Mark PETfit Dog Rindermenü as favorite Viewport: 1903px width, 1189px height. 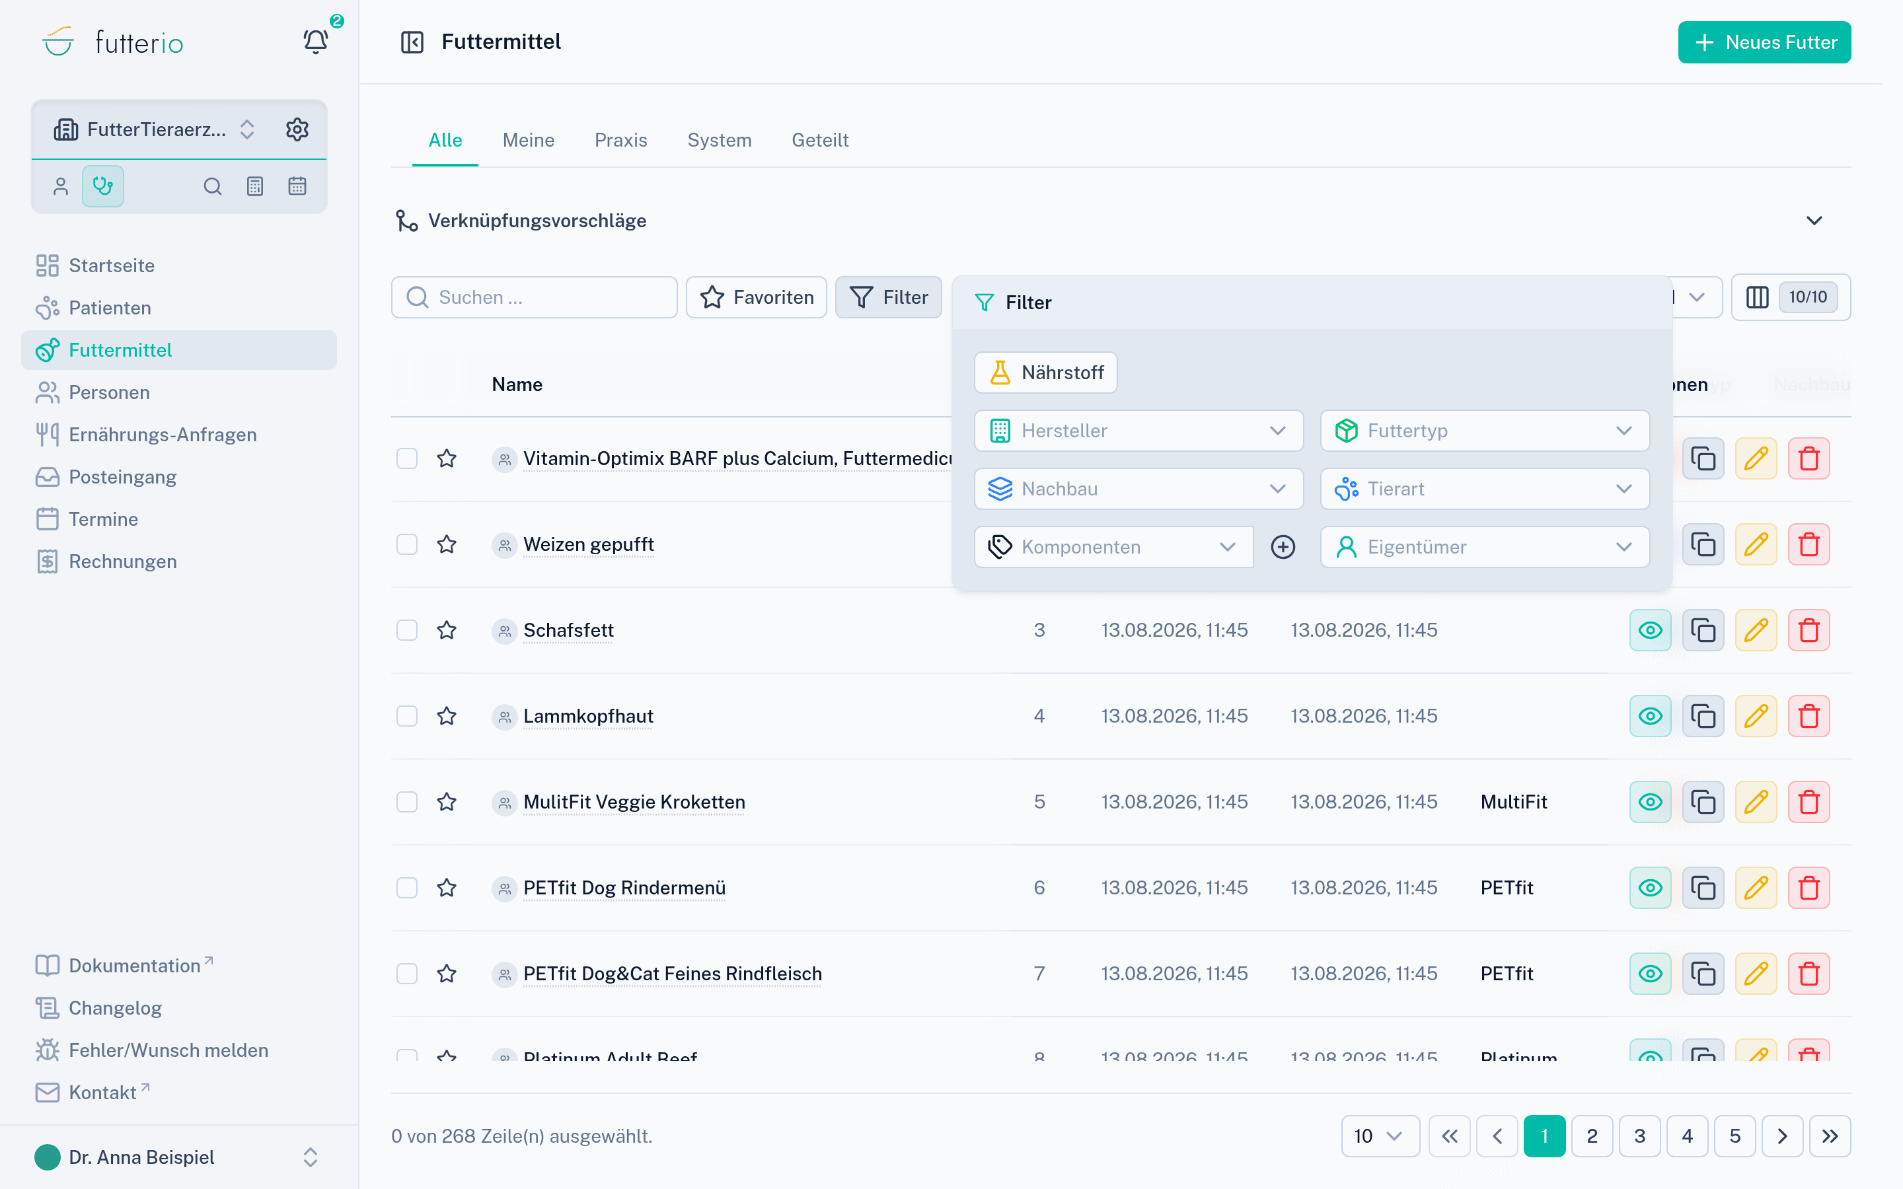pyautogui.click(x=447, y=888)
